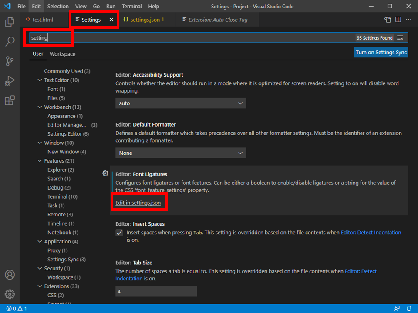Select Font (1) in settings tree
The width and height of the screenshot is (418, 313).
click(x=56, y=89)
